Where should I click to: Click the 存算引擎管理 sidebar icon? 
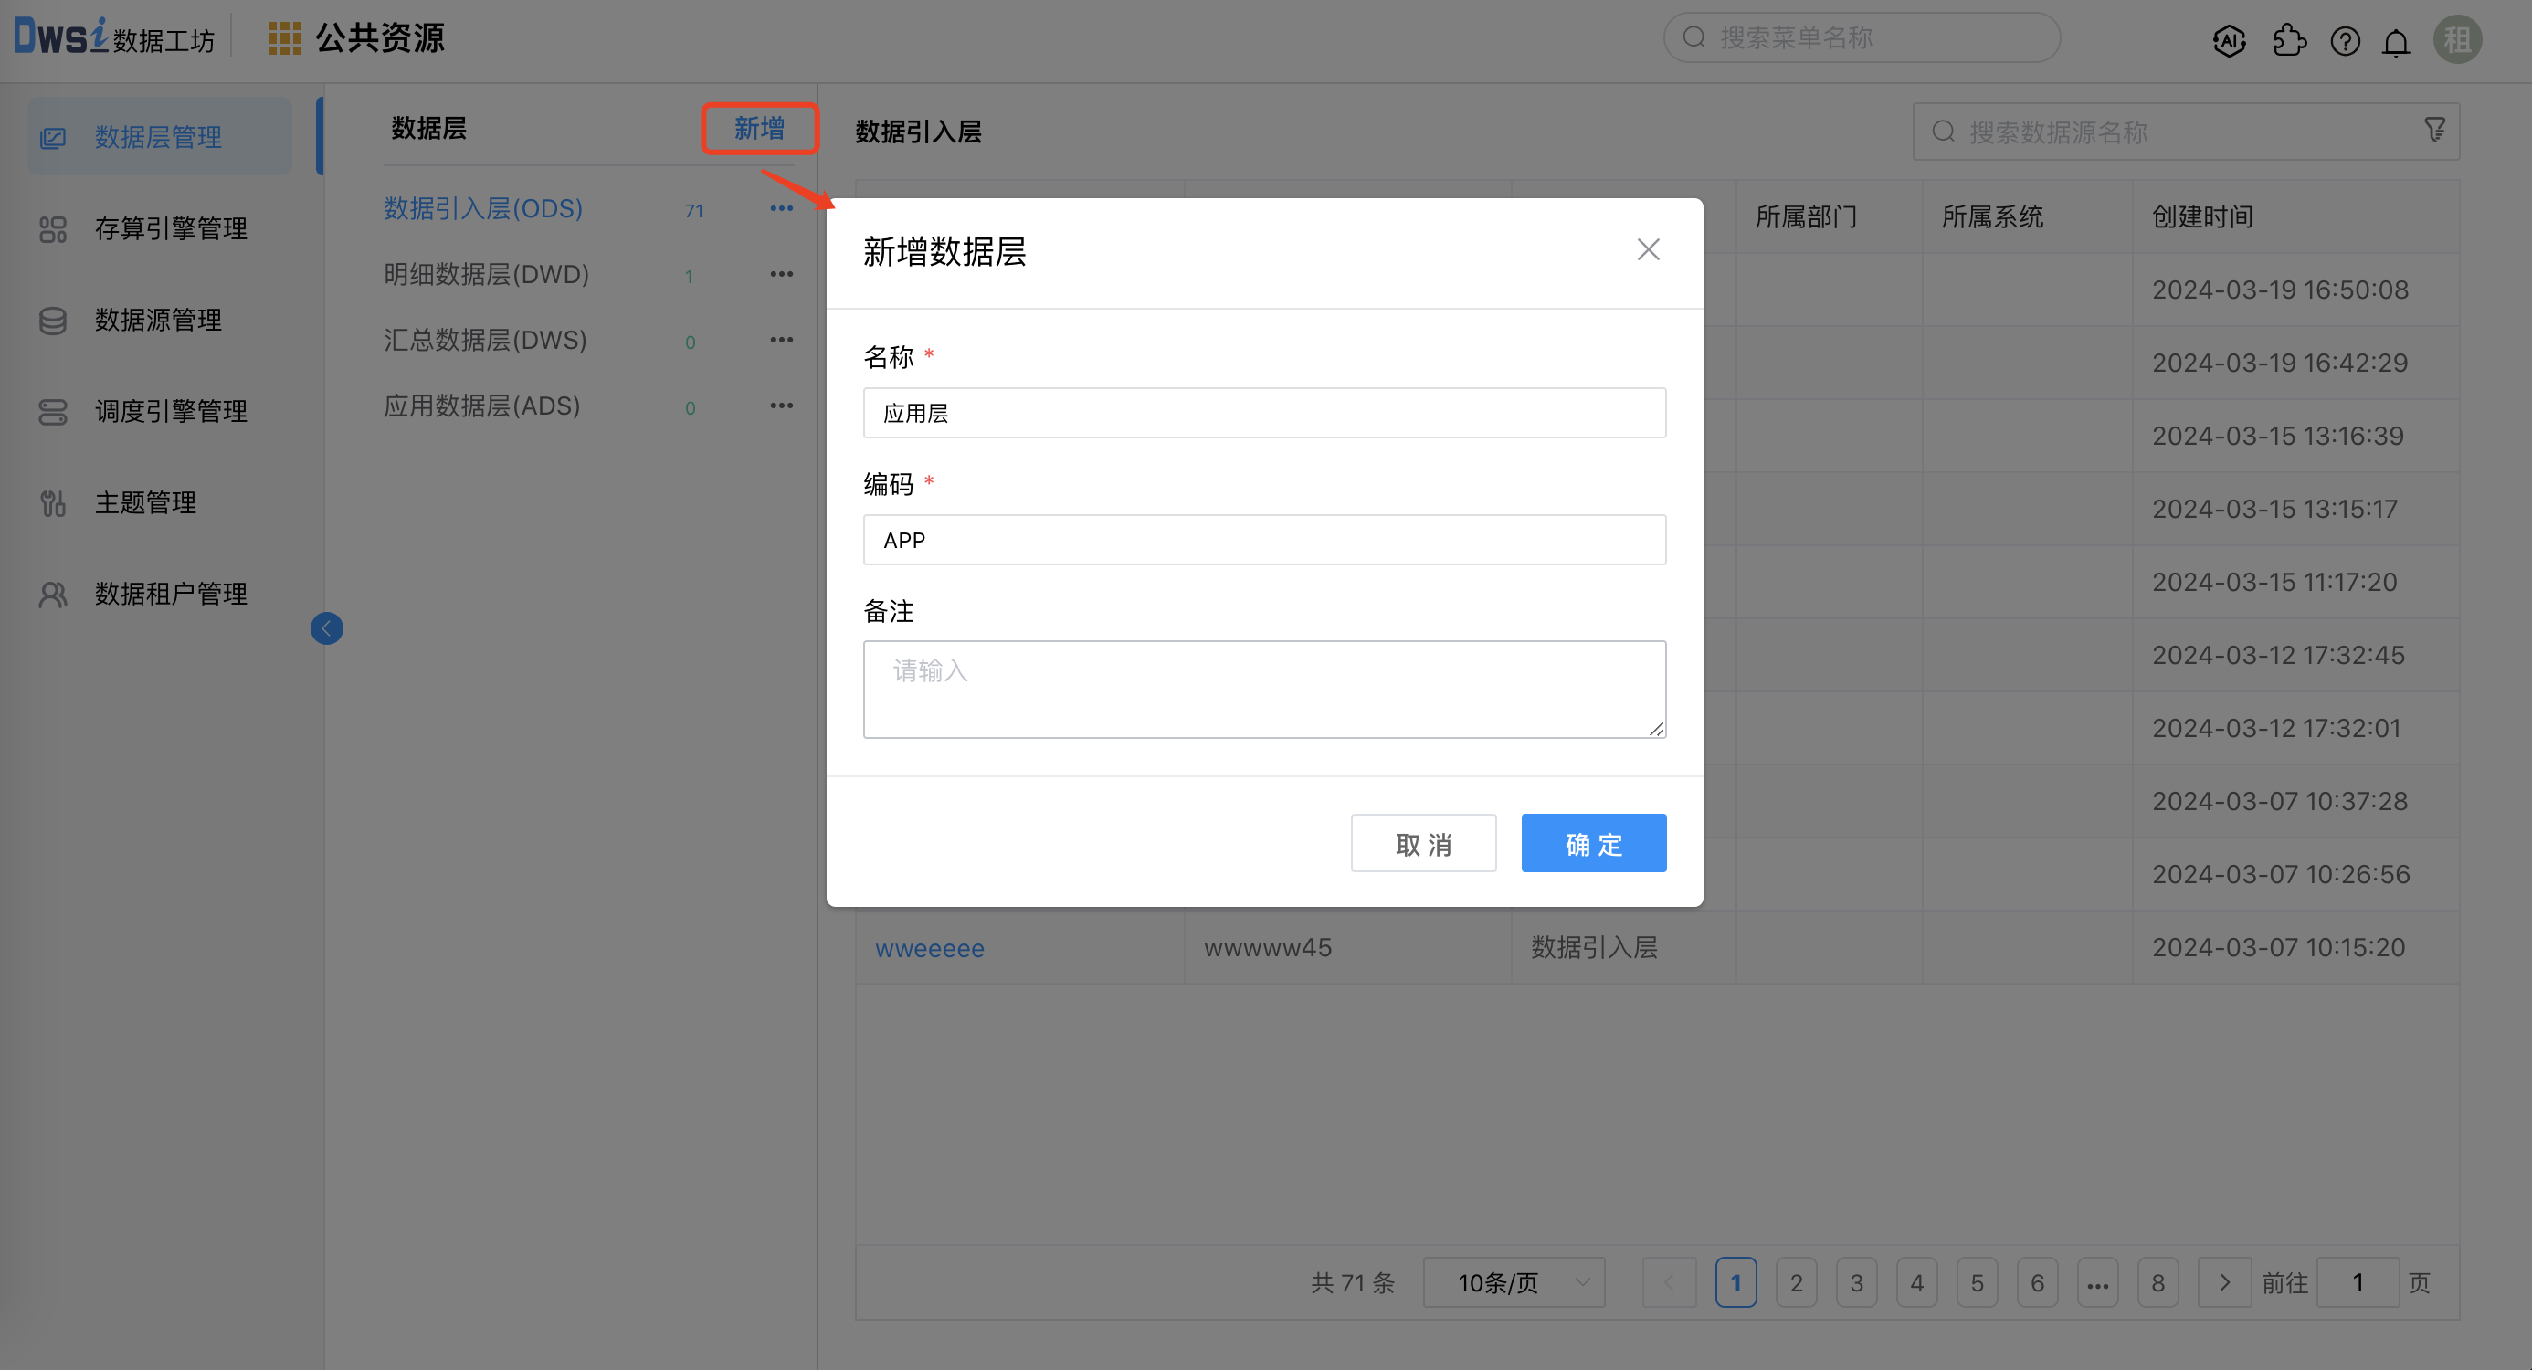point(53,229)
